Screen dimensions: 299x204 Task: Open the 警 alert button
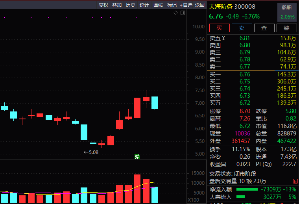point(286,28)
